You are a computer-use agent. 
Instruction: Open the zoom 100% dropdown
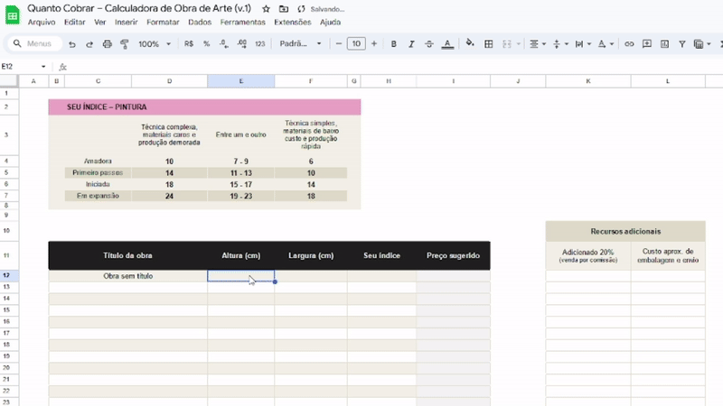click(155, 43)
